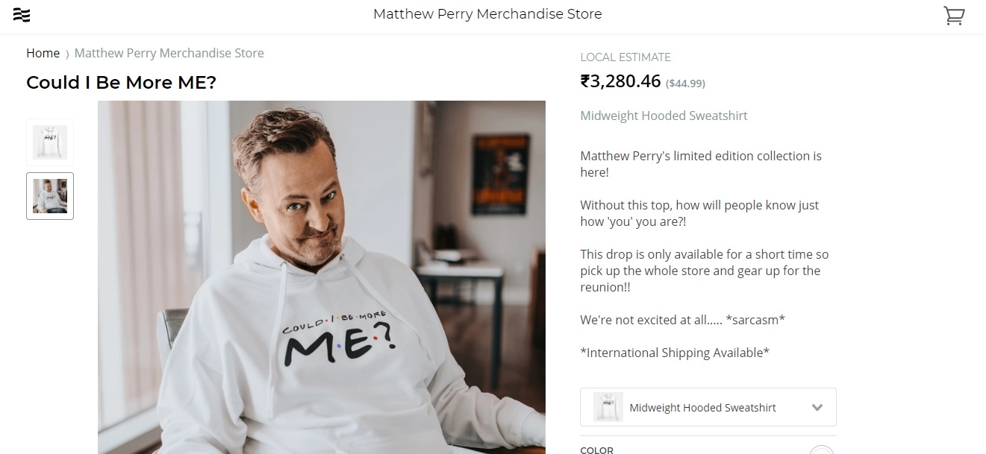Click the International Shipping Available note
The height and width of the screenshot is (454, 986).
pos(674,353)
